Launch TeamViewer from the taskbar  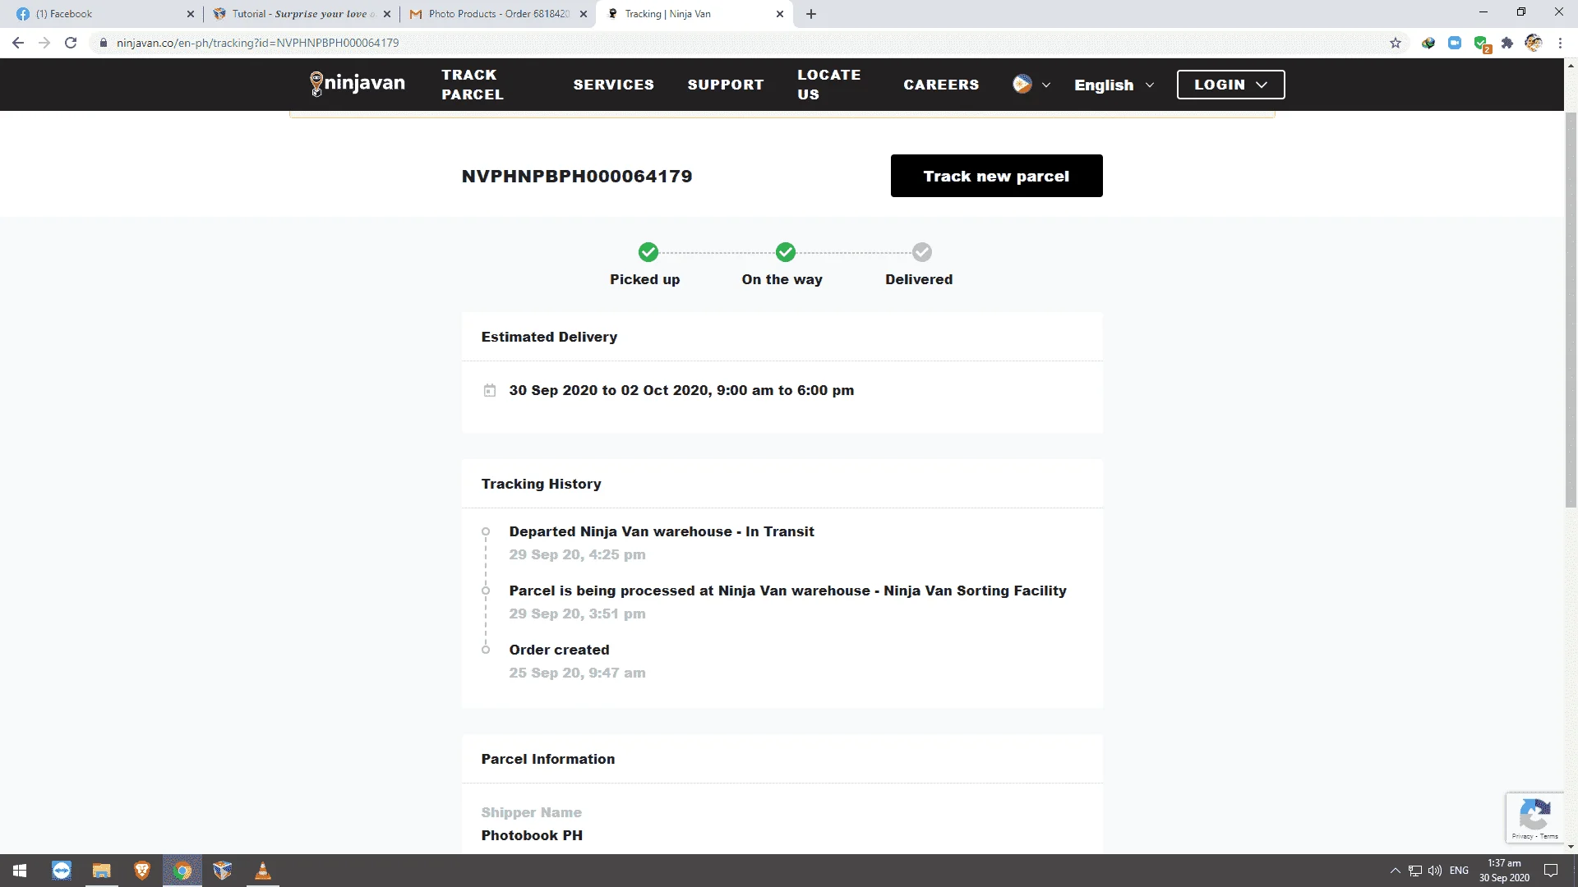click(x=62, y=871)
